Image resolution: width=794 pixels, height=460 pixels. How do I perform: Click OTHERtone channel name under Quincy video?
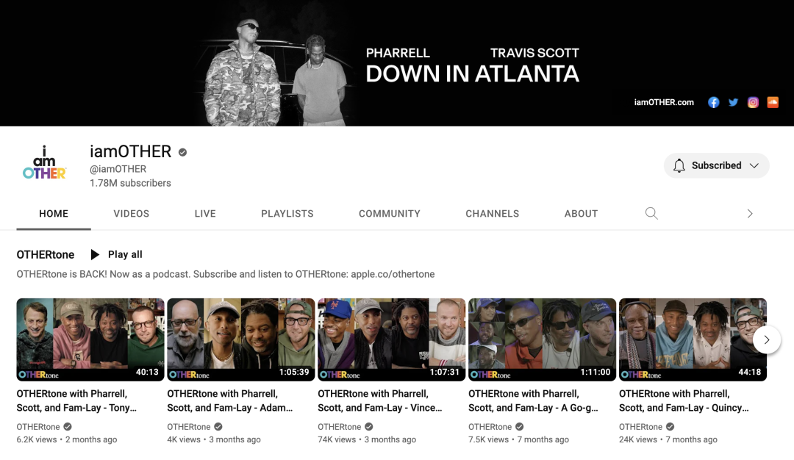(x=640, y=427)
